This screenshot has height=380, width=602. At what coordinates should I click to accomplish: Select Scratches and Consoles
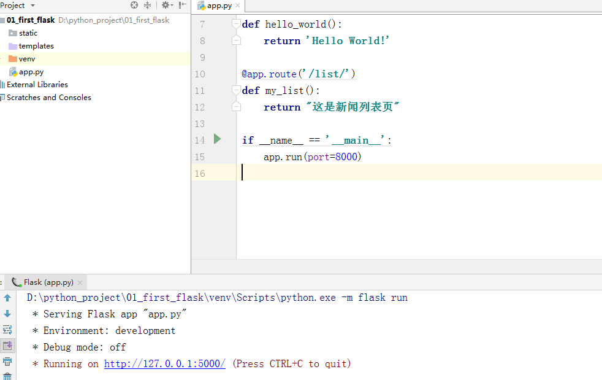point(49,98)
